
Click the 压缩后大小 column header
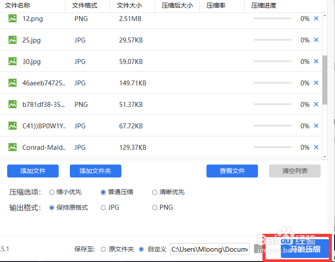coord(177,5)
